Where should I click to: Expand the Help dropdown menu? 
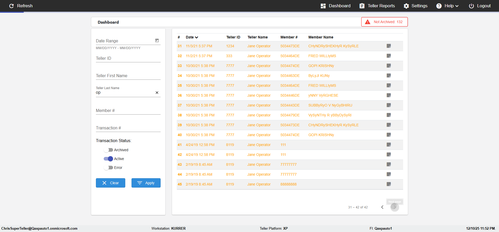tap(448, 6)
